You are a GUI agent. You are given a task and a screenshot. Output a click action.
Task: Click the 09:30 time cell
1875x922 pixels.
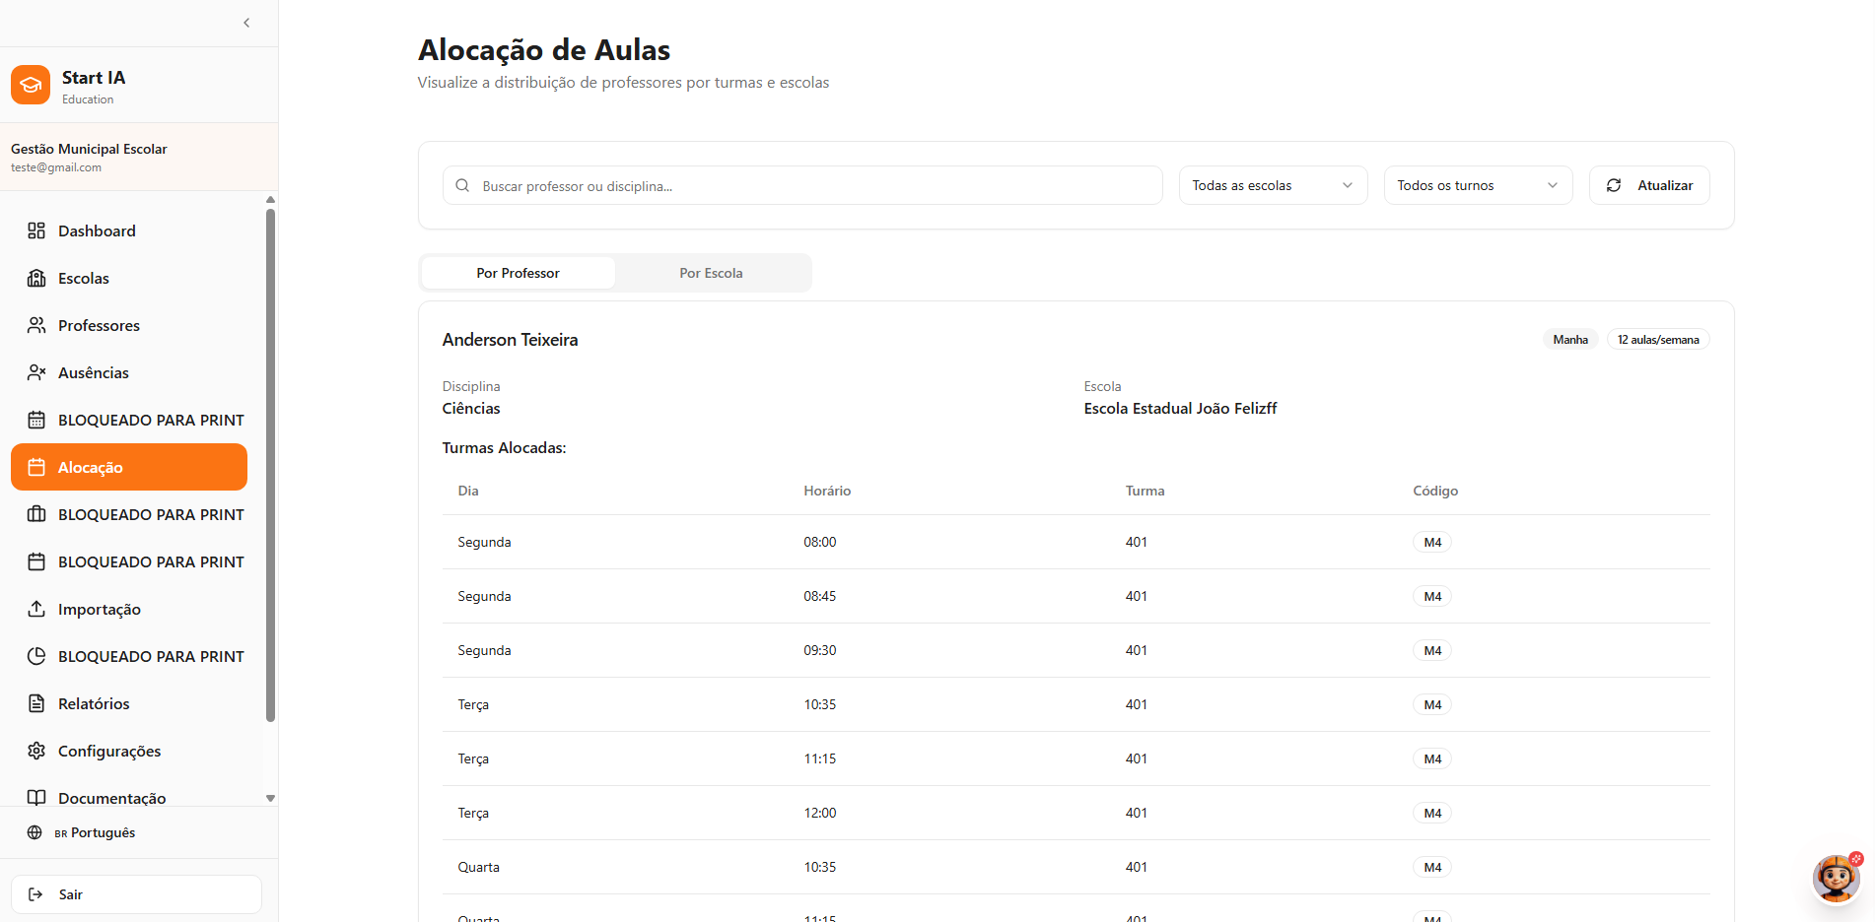820,650
